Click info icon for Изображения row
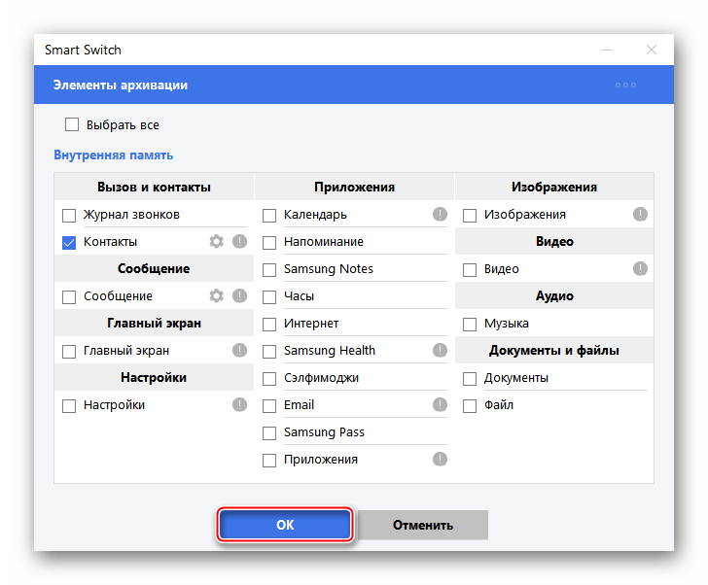This screenshot has width=708, height=585. [640, 214]
